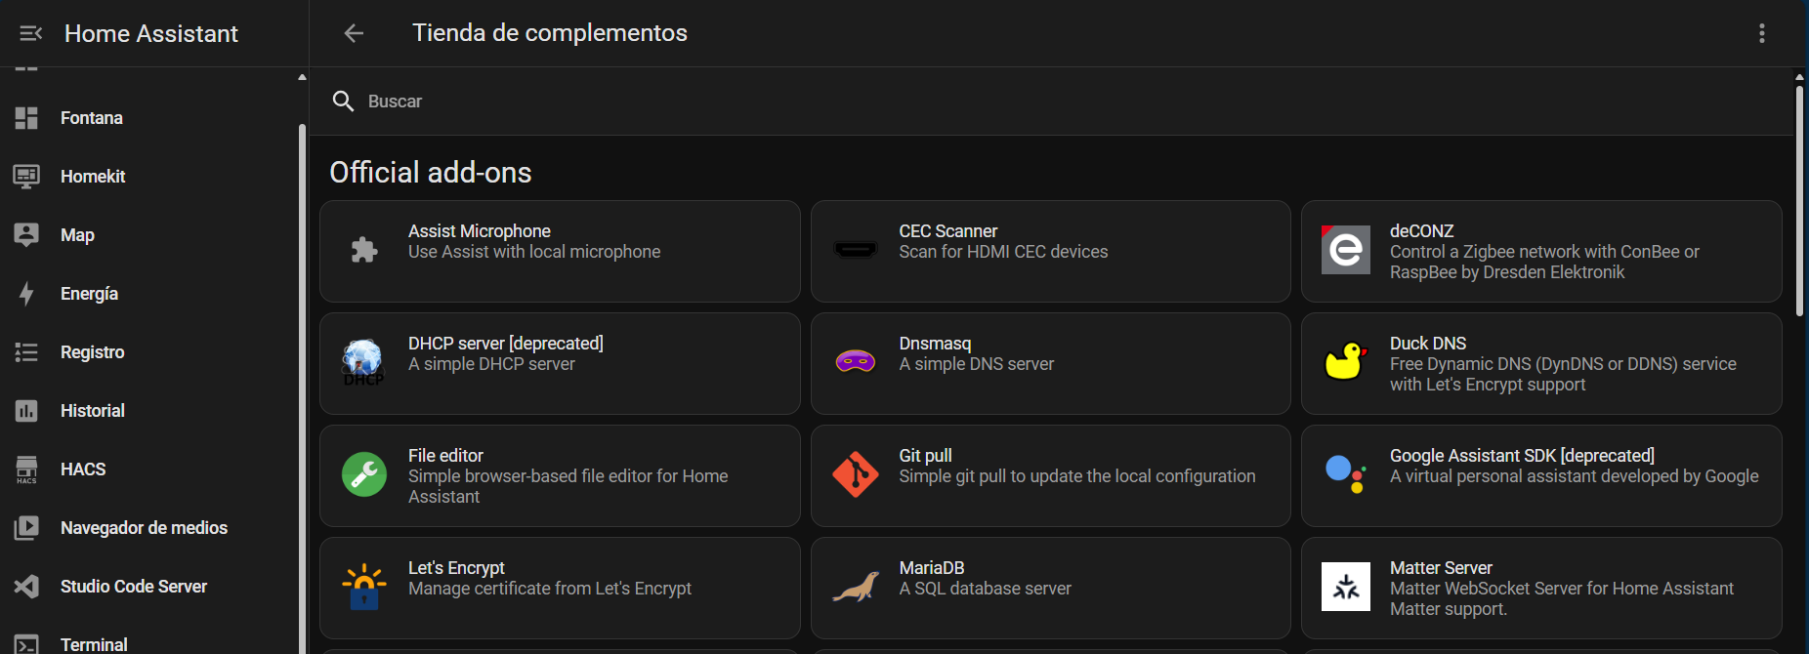
Task: Click the Registro list icon
Action: tap(26, 352)
